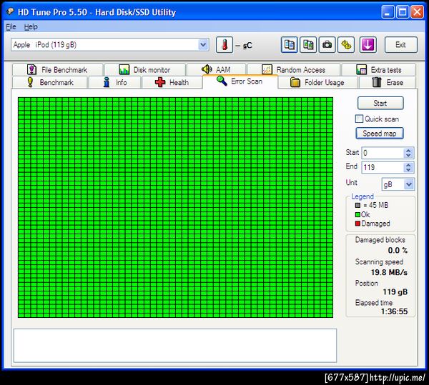Open the Info tab

click(115, 82)
